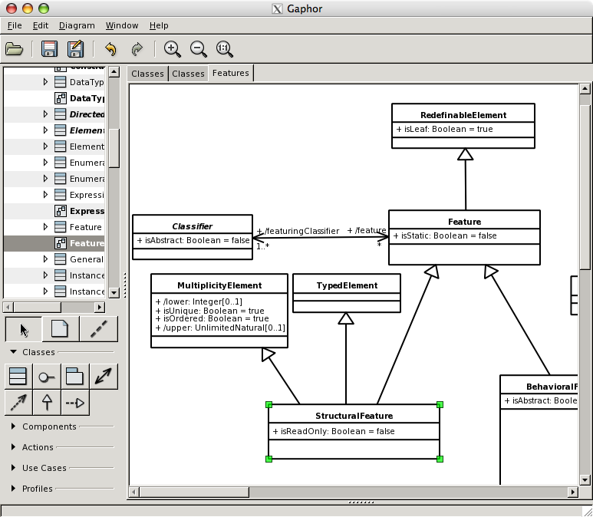Choose the dashed Comment line tool
This screenshot has width=593, height=517.
pyautogui.click(x=99, y=329)
